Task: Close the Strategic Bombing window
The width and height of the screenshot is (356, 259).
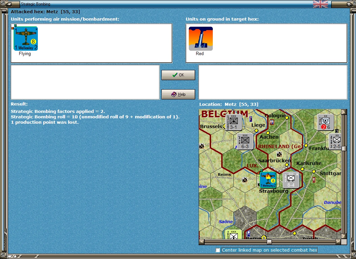Action: click(x=349, y=4)
